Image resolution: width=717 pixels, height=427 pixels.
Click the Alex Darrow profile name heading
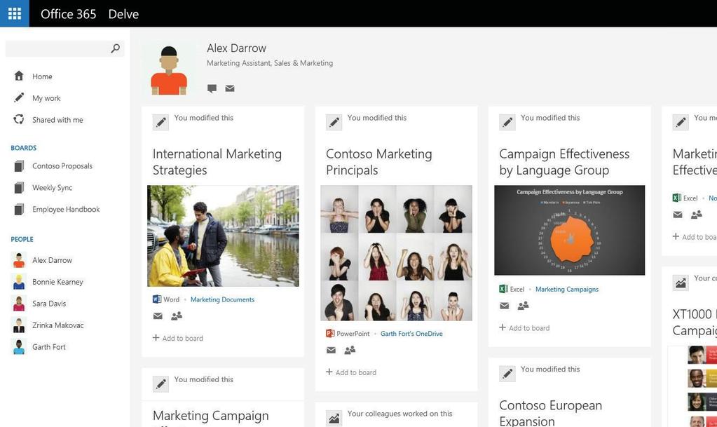pos(236,48)
